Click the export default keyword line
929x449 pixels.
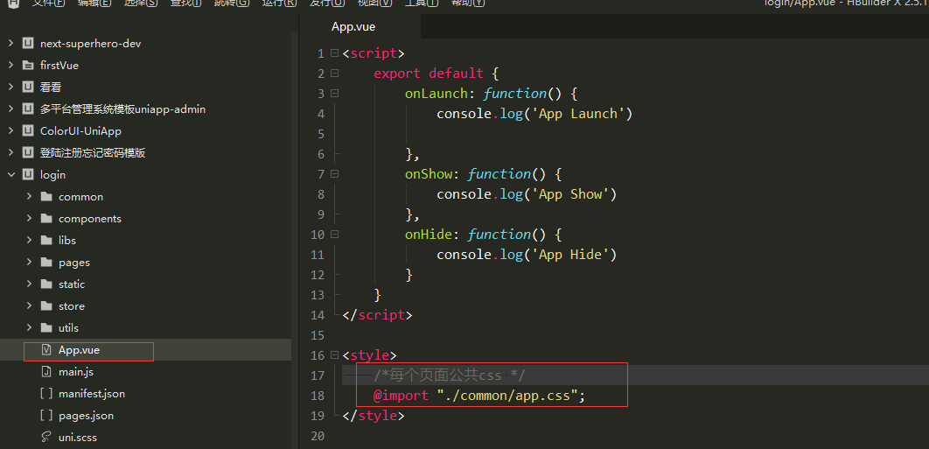point(429,74)
